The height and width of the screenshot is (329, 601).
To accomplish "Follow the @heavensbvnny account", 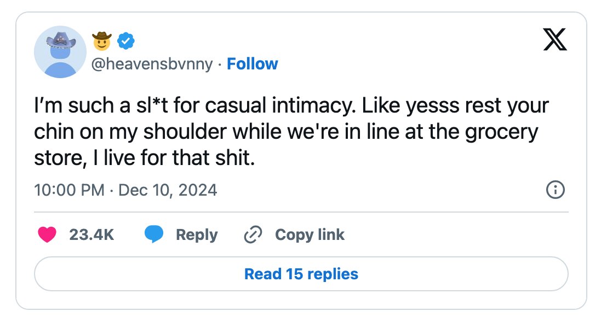I will (252, 64).
